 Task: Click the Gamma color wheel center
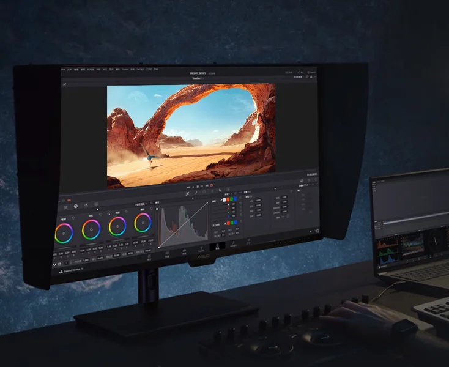click(91, 229)
